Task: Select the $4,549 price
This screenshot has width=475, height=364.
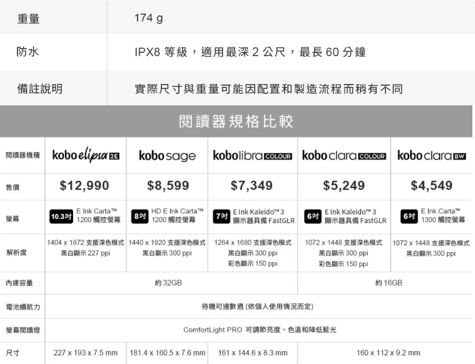Action: (431, 186)
